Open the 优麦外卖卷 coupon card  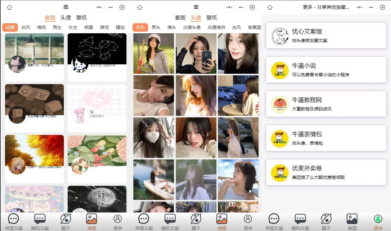(x=326, y=172)
